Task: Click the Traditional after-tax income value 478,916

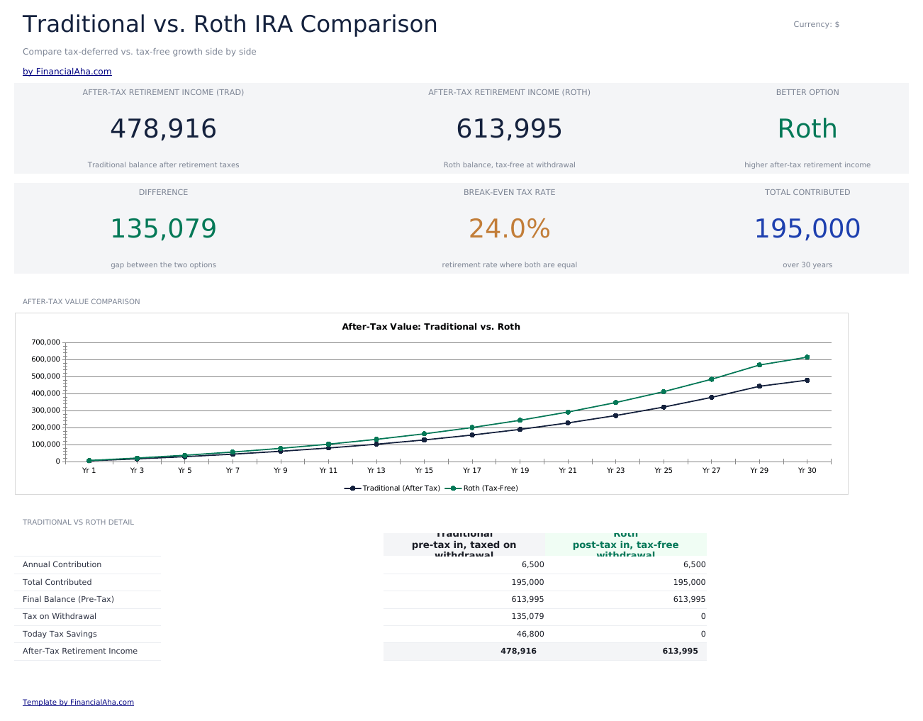Action: (163, 129)
